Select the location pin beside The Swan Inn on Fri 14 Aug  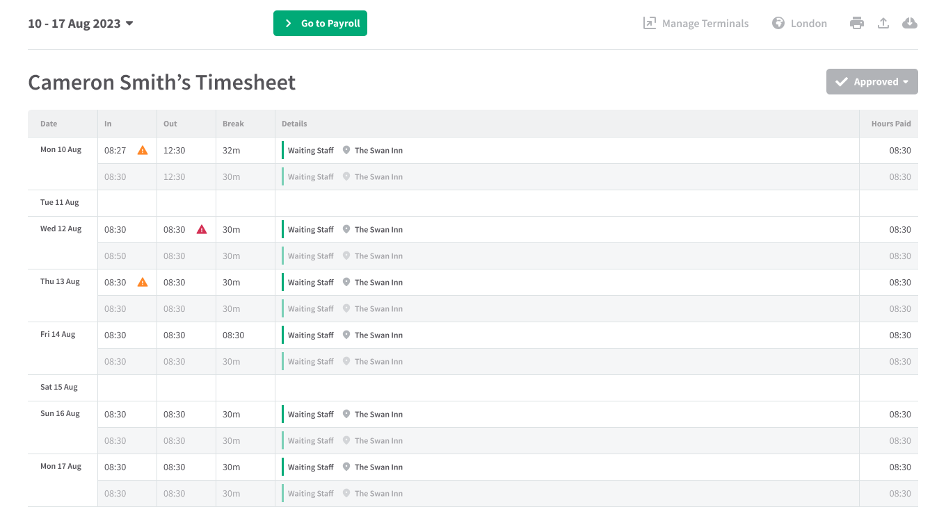click(x=346, y=335)
